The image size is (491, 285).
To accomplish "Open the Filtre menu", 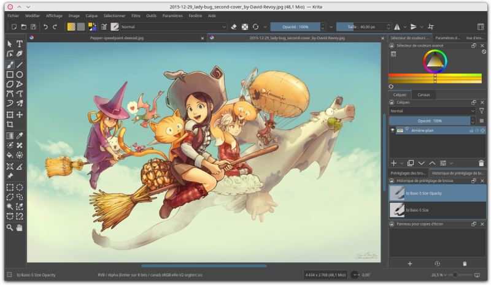I will coord(136,16).
